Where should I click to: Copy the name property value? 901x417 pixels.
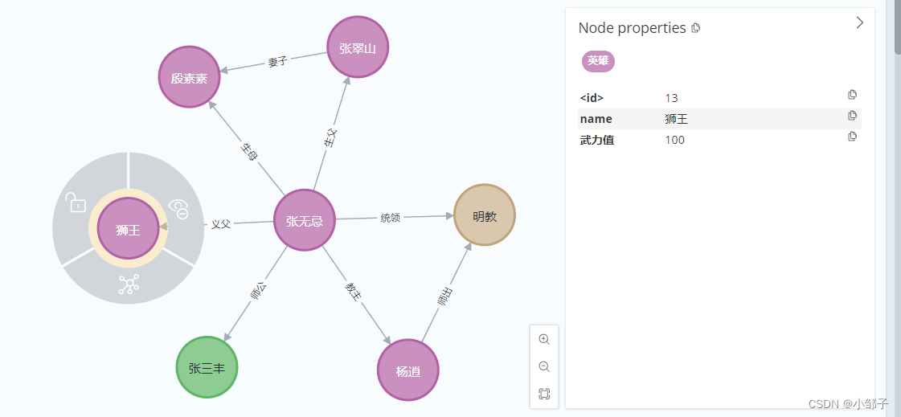852,116
